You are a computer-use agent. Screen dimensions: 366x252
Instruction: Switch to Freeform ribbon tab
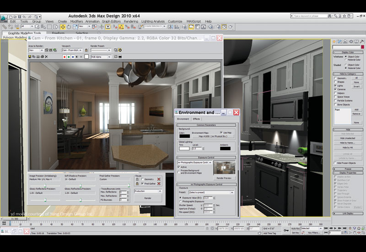59,33
